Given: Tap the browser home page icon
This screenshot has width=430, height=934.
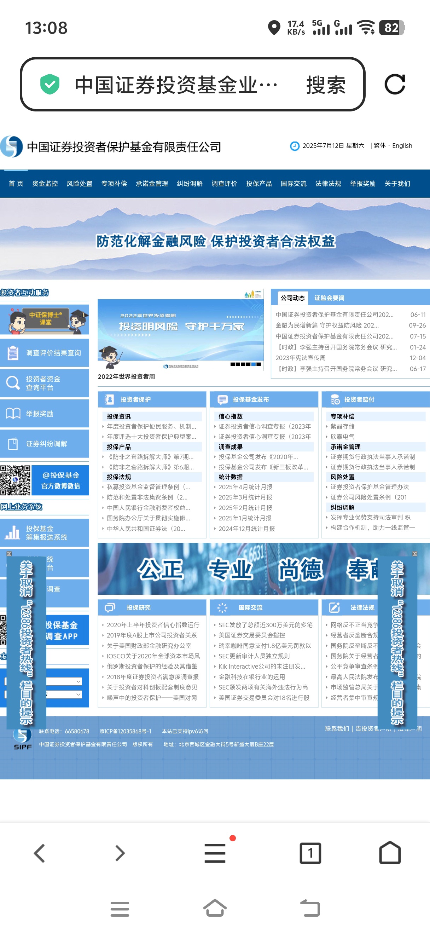Looking at the screenshot, I should pyautogui.click(x=390, y=852).
